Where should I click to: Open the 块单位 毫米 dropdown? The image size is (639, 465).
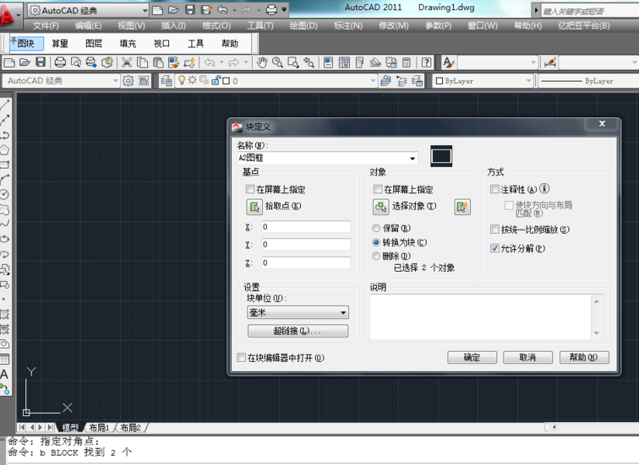tap(298, 312)
